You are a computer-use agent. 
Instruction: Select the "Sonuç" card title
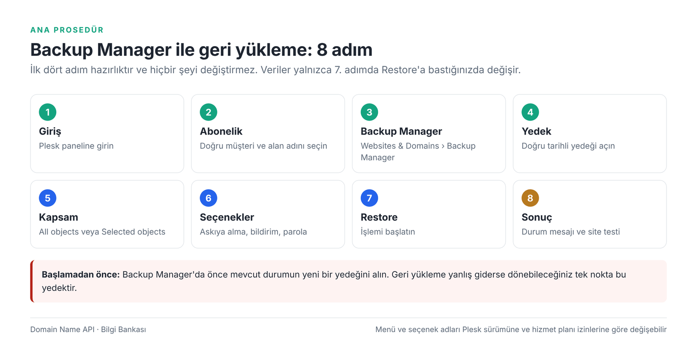[x=537, y=217]
